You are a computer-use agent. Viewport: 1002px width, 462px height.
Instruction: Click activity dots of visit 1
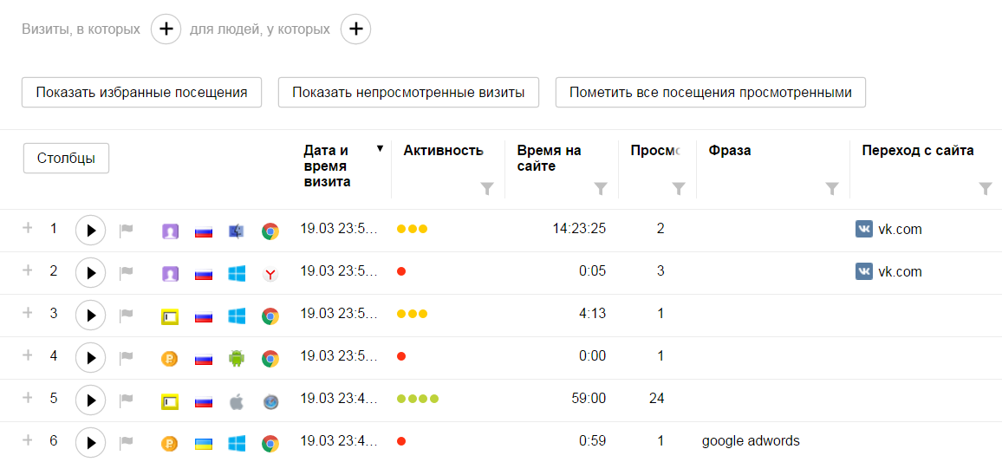tap(413, 230)
